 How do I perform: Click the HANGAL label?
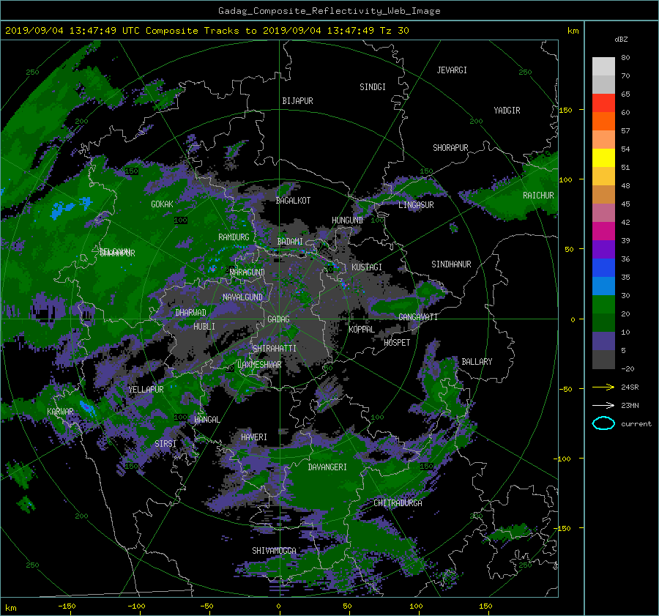click(206, 420)
